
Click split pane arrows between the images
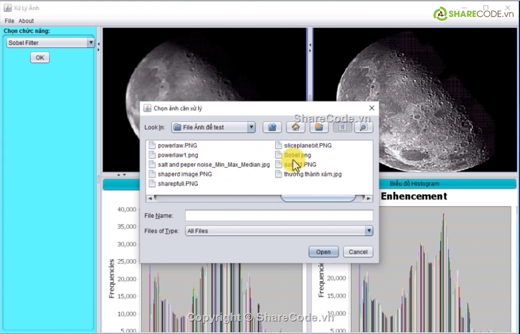(x=310, y=48)
